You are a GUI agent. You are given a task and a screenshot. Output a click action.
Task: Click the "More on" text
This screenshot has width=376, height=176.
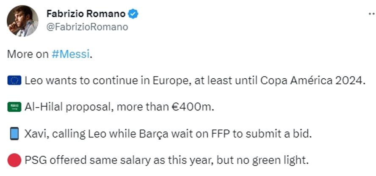(28, 54)
